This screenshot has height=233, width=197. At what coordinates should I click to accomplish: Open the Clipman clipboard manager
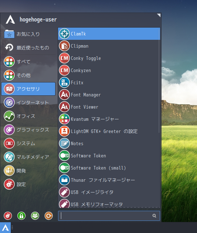[109, 46]
